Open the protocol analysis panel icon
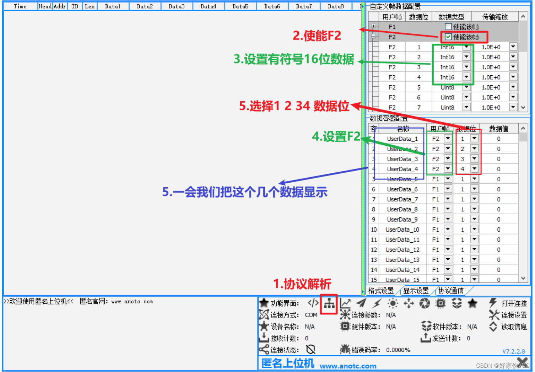The width and height of the screenshot is (535, 372). pos(329,303)
